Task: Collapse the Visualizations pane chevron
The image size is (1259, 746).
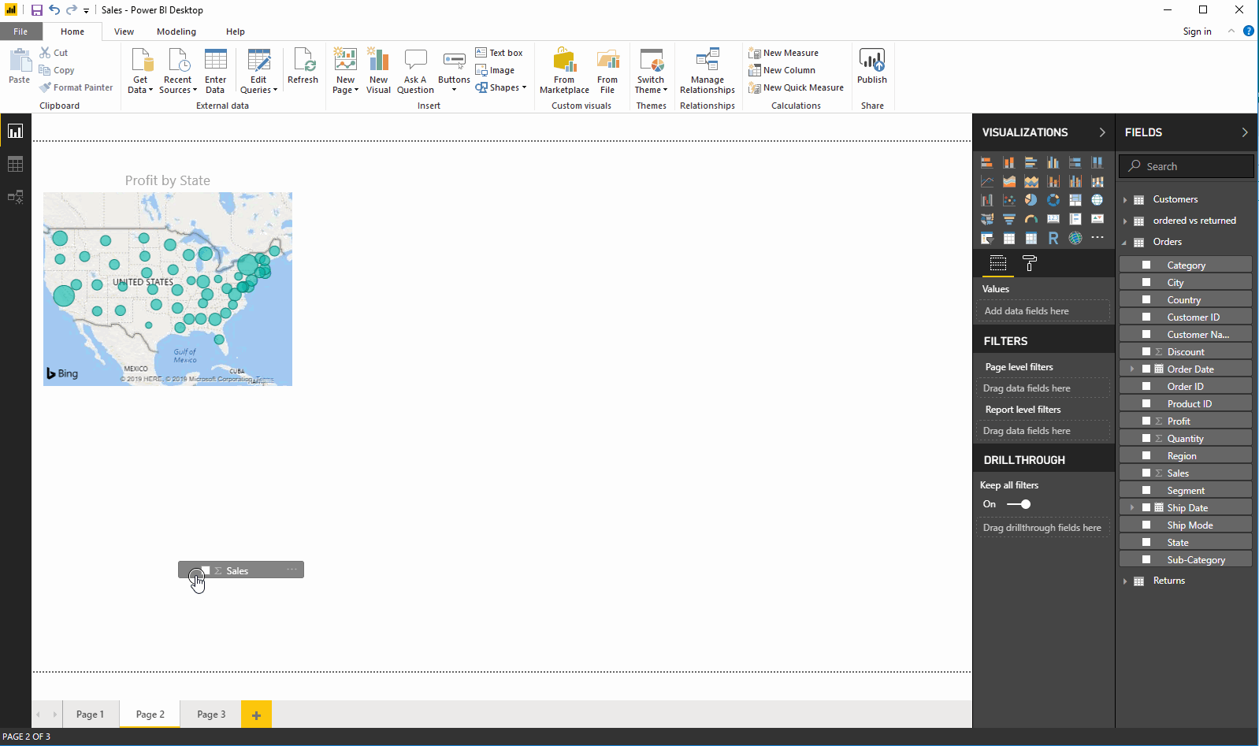Action: coord(1101,132)
